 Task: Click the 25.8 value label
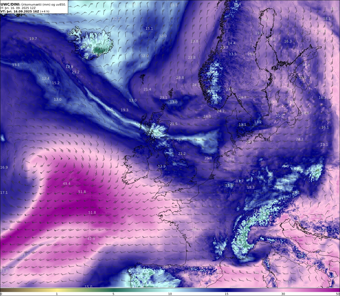[x=208, y=158]
